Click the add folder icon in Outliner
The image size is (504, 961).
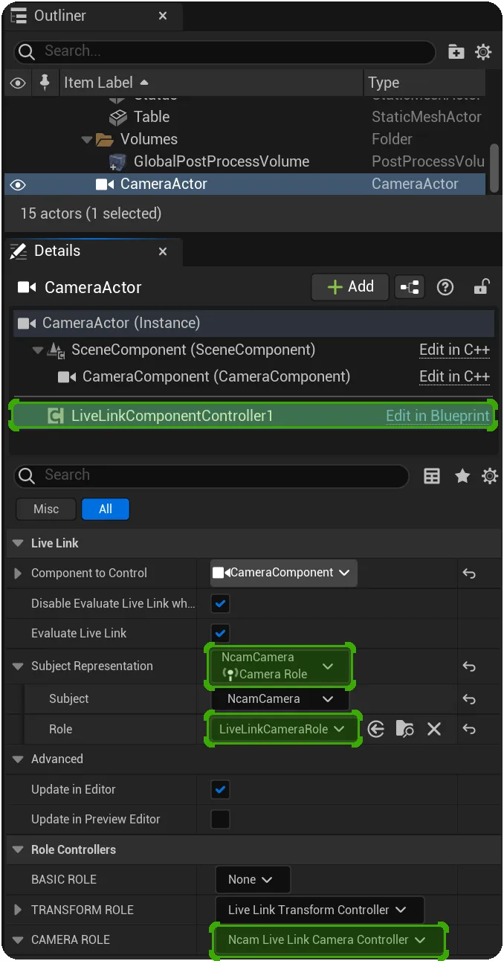click(456, 52)
